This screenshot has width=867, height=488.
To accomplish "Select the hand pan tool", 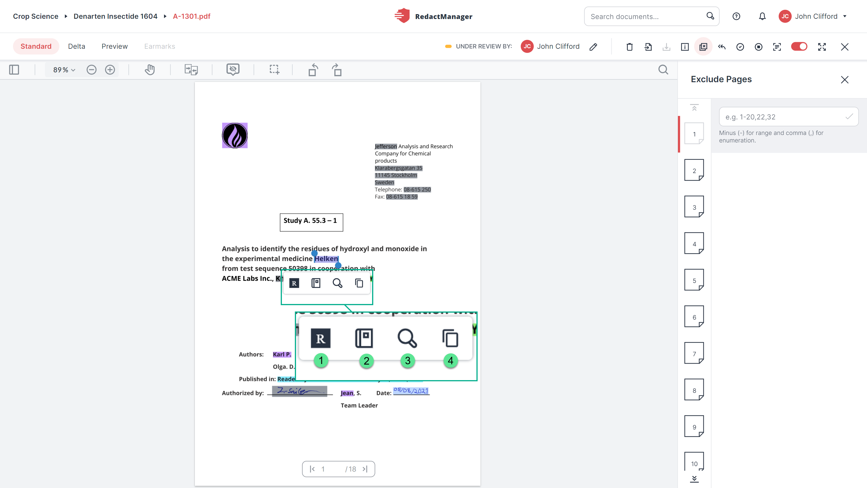I will click(149, 70).
